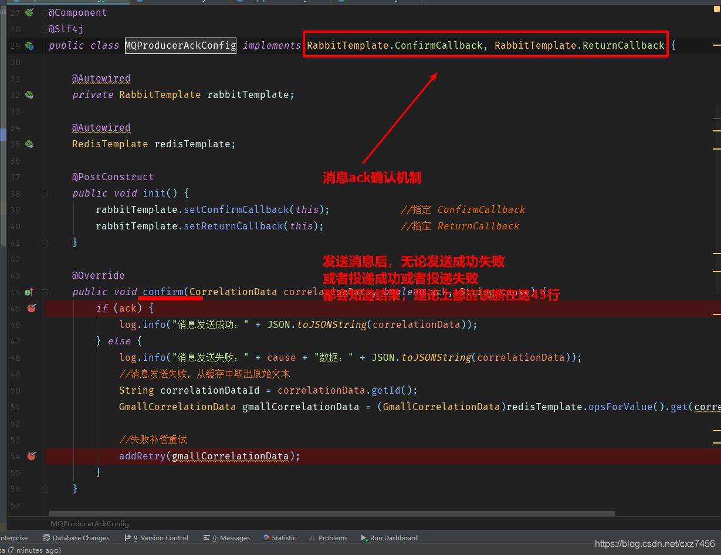This screenshot has height=555, width=721.
Task: Click the editor horizontal scrollbar
Action: tap(331, 513)
